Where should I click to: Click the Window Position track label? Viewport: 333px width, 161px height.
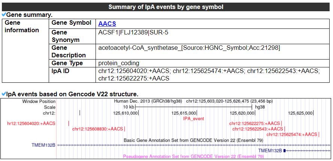tap(39, 101)
